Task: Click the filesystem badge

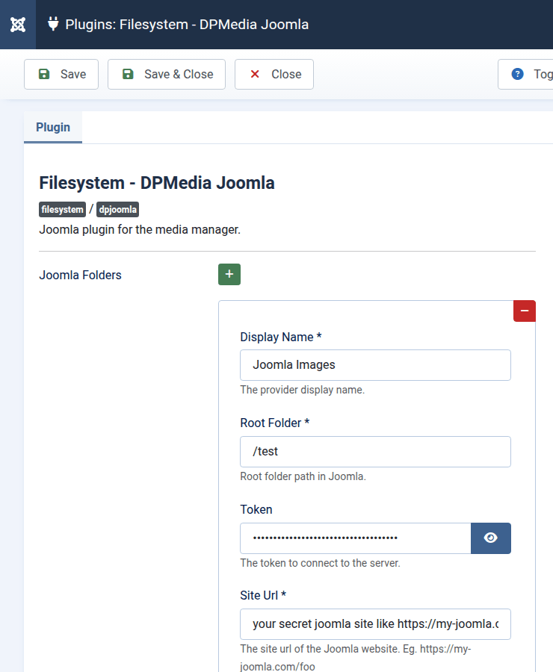Action: (62, 210)
